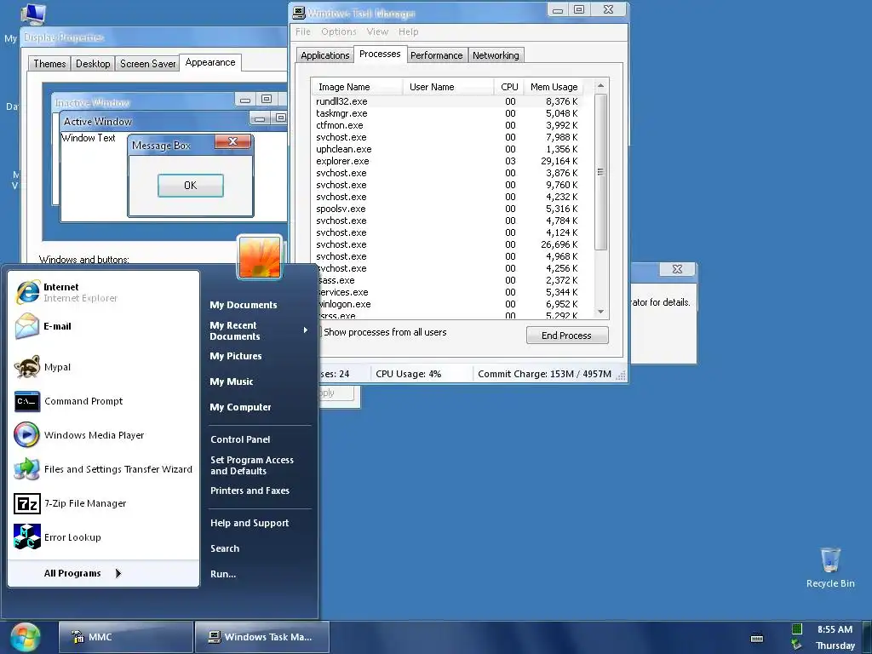Screen dimensions: 872x654
Task: Expand All Programs arrow
Action: pos(118,573)
